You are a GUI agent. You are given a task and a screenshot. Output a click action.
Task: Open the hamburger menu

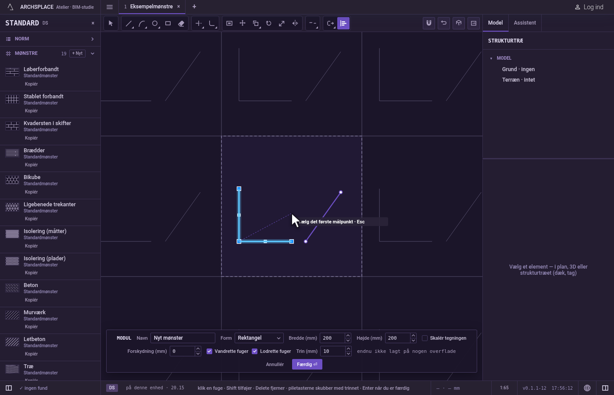[x=110, y=7]
